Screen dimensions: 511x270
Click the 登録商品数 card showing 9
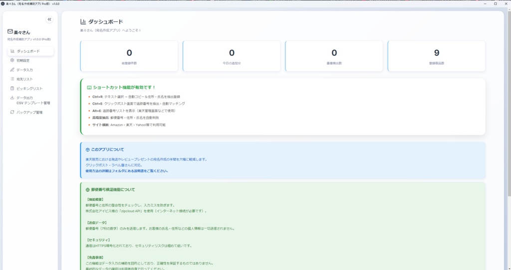(x=436, y=56)
